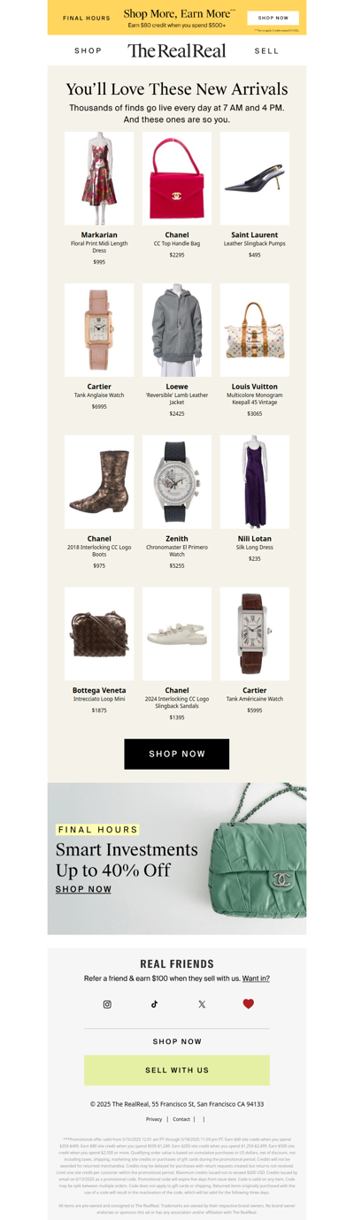
Task: Open the X social icon
Action: point(202,1004)
